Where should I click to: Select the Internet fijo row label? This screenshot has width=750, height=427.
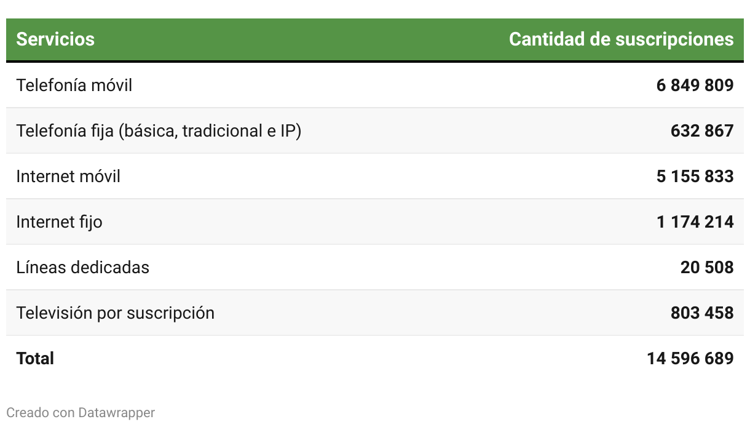[59, 221]
